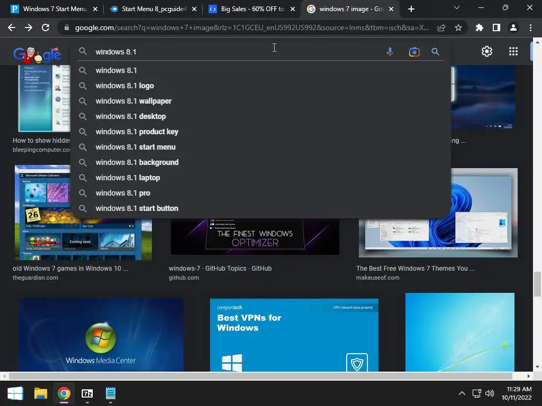Open the light blue Windows 7 wallpaper image
This screenshot has height=406, width=542.
click(460, 332)
